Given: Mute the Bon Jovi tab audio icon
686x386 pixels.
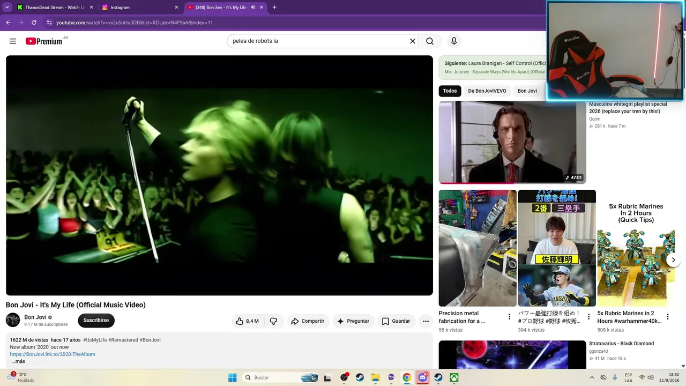Looking at the screenshot, I should [x=252, y=8].
